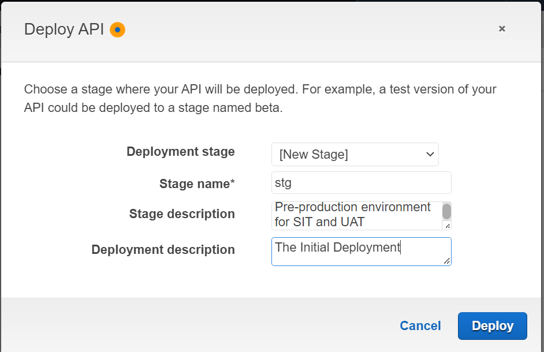Close the Deploy API dialog with ×
Screen dimensions: 544x352
point(502,28)
